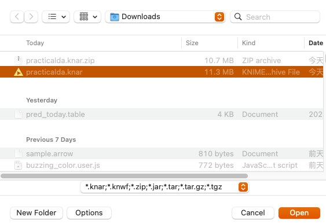Open the grouping options dropdown
Screen dimensions: 326x224
click(x=87, y=17)
